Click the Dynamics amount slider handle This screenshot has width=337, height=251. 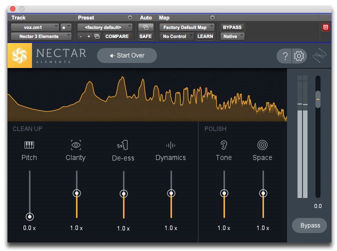click(x=171, y=193)
